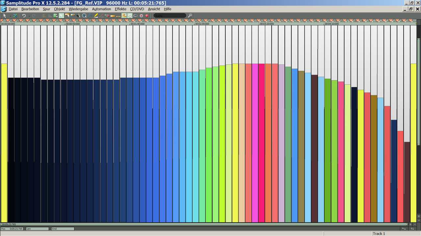Click the Undo arrow icon

point(24,15)
